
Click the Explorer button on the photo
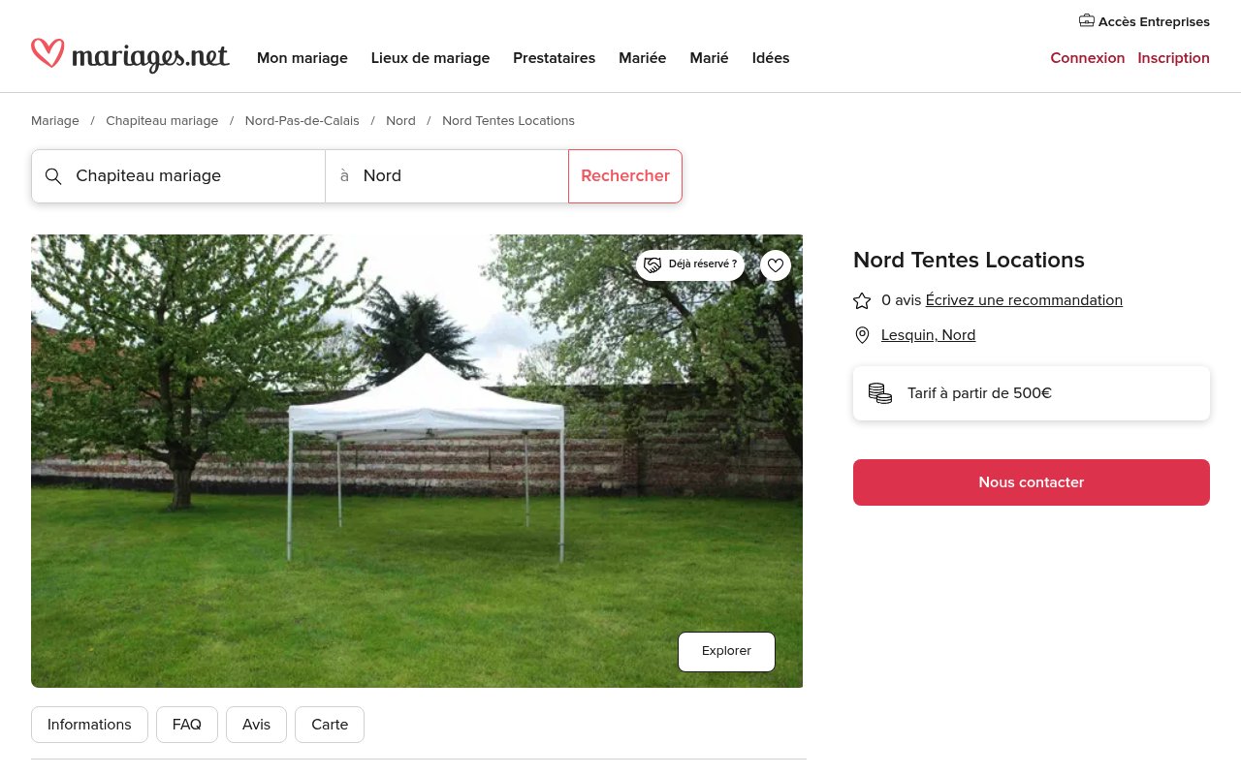click(x=726, y=652)
